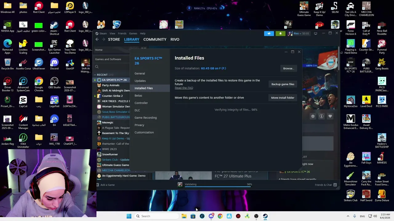
Task: Open NVIDIA App desktop shortcut
Action: click(7, 26)
